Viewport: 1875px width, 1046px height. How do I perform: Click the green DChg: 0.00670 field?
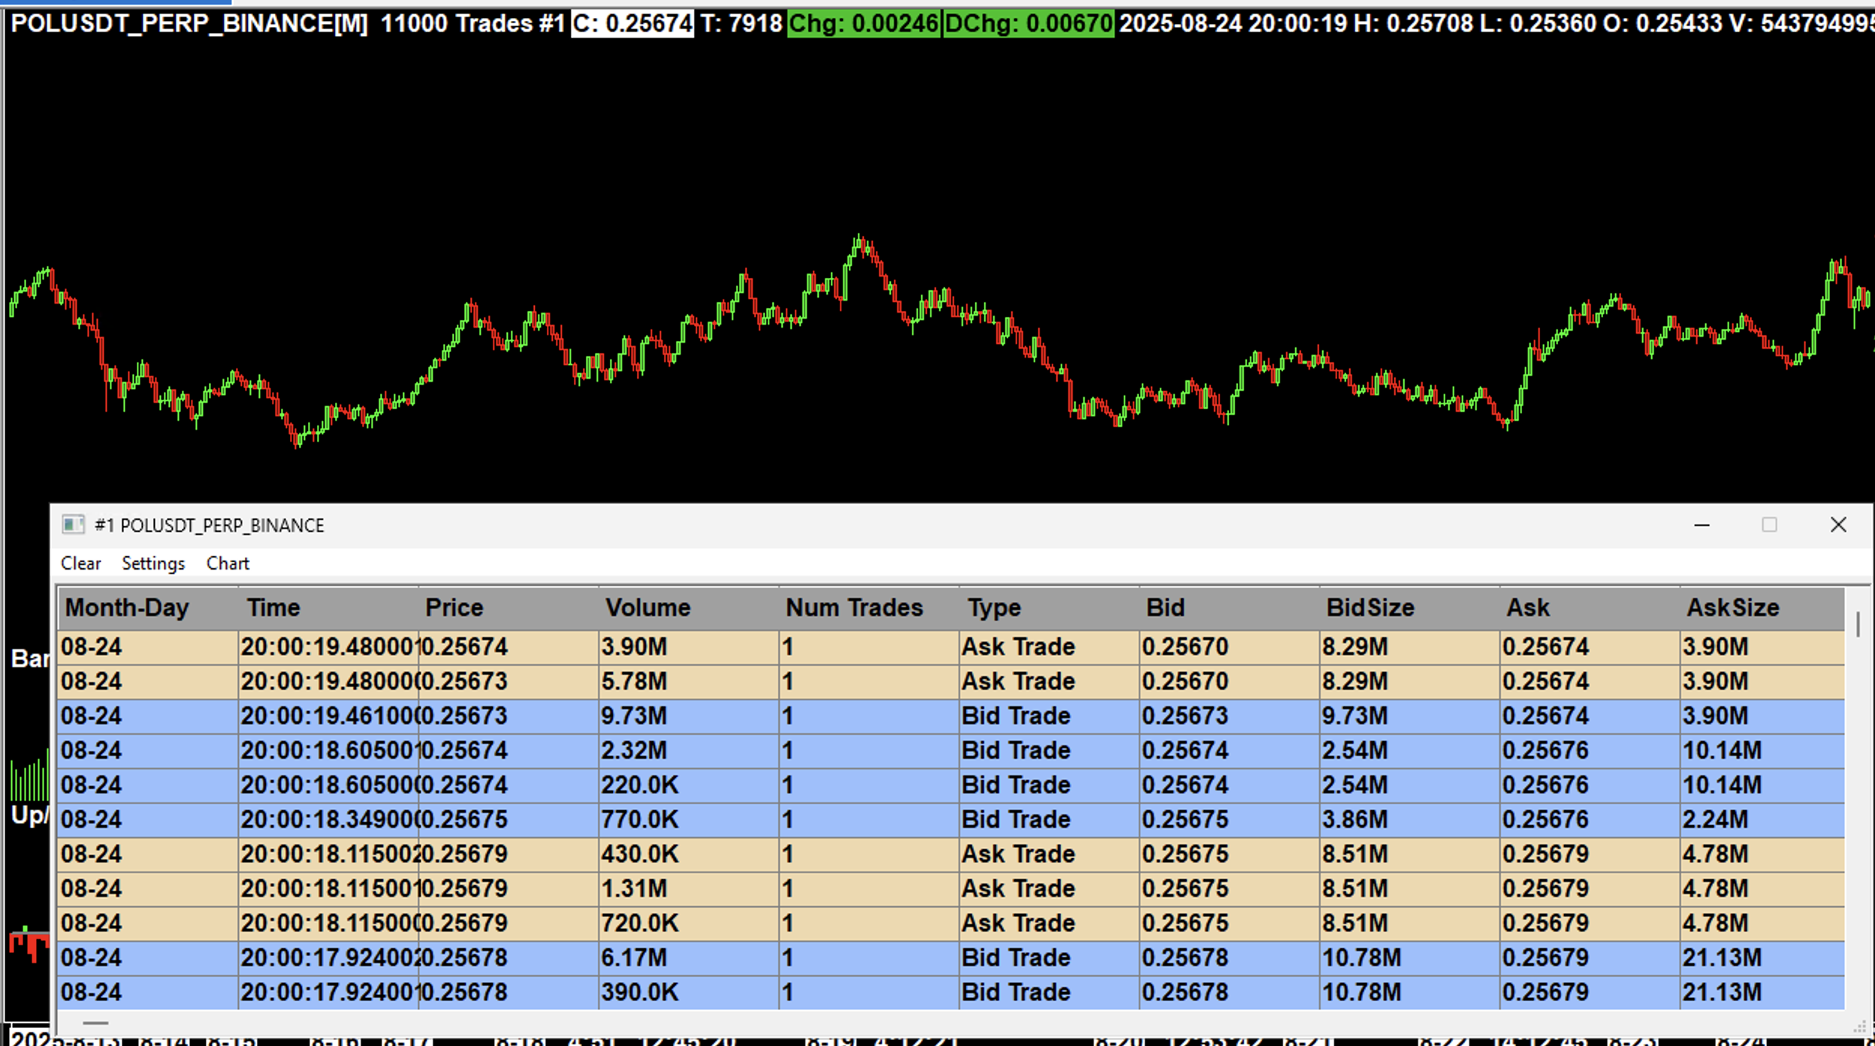[x=1028, y=23]
